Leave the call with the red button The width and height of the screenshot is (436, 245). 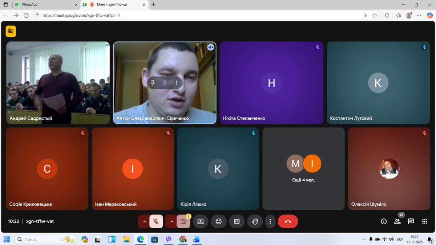point(288,221)
